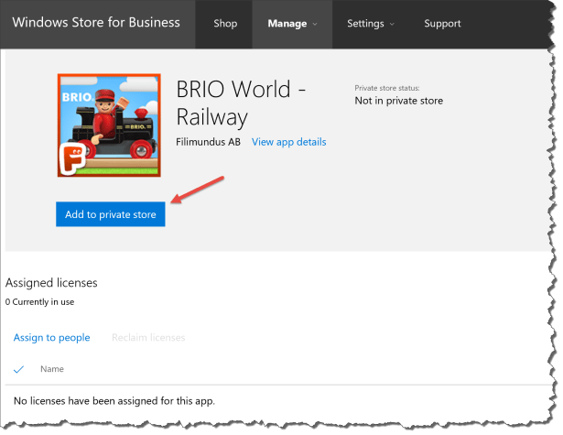Click the Filimundus AB publisher name
This screenshot has height=435, width=563.
(208, 142)
